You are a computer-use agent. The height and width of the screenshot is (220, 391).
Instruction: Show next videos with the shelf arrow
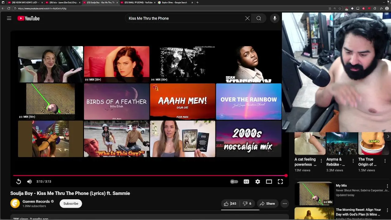coord(388,136)
